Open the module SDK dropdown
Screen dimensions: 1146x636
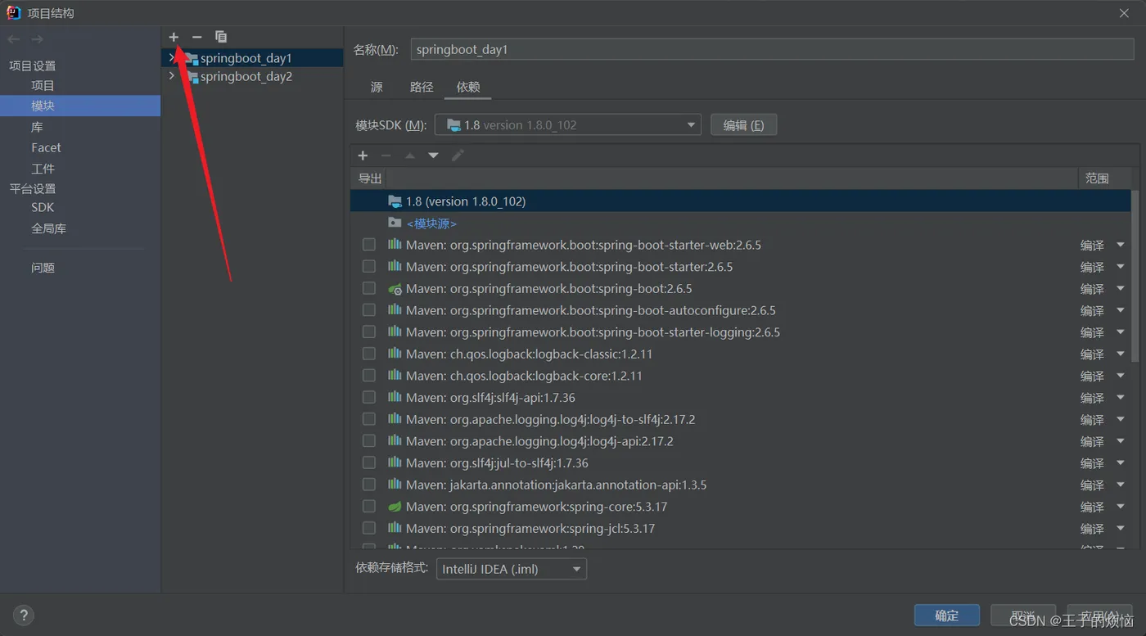pyautogui.click(x=567, y=124)
